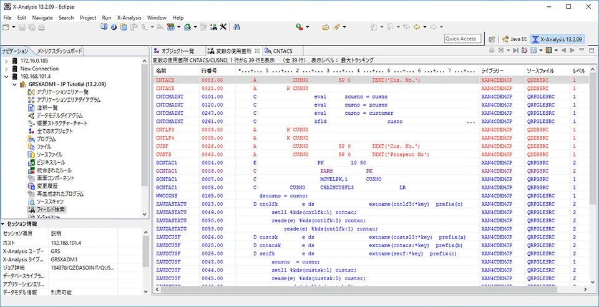Open the Window menu

pos(157,17)
